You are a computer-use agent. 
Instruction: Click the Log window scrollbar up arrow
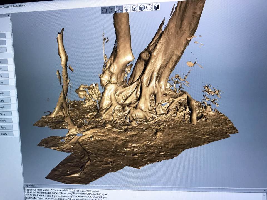(x=264, y=195)
